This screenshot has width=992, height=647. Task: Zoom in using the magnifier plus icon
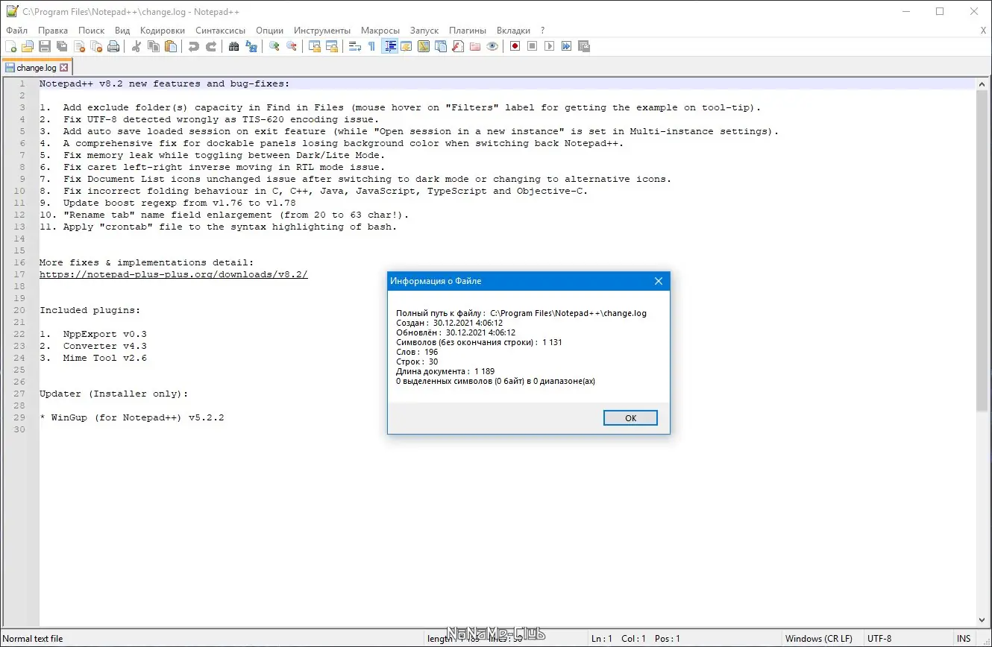click(274, 46)
